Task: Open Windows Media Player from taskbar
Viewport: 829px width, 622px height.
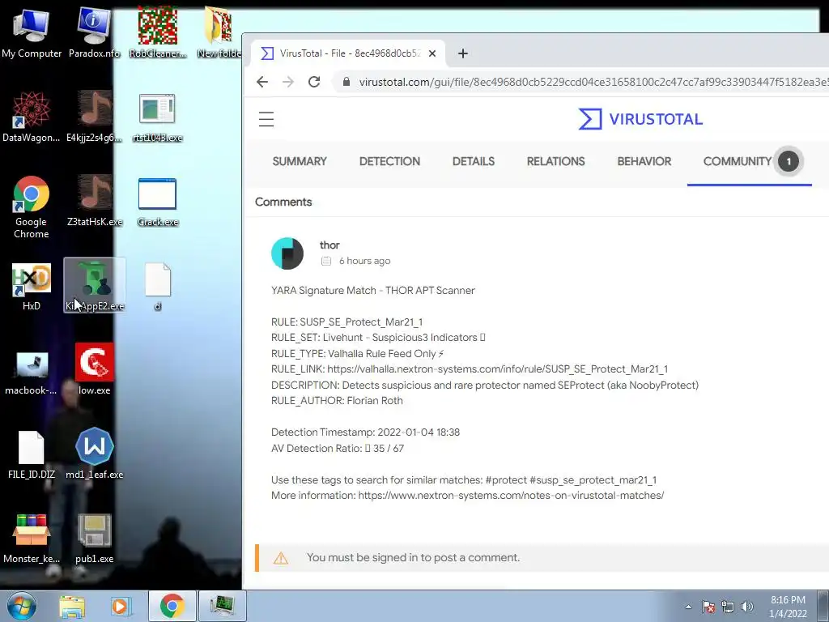Action: click(x=121, y=606)
